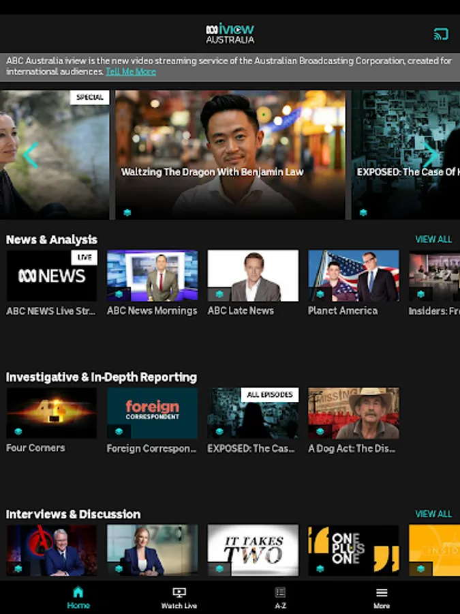460x614 pixels.
Task: Open the More menu tab
Action: pos(382,598)
